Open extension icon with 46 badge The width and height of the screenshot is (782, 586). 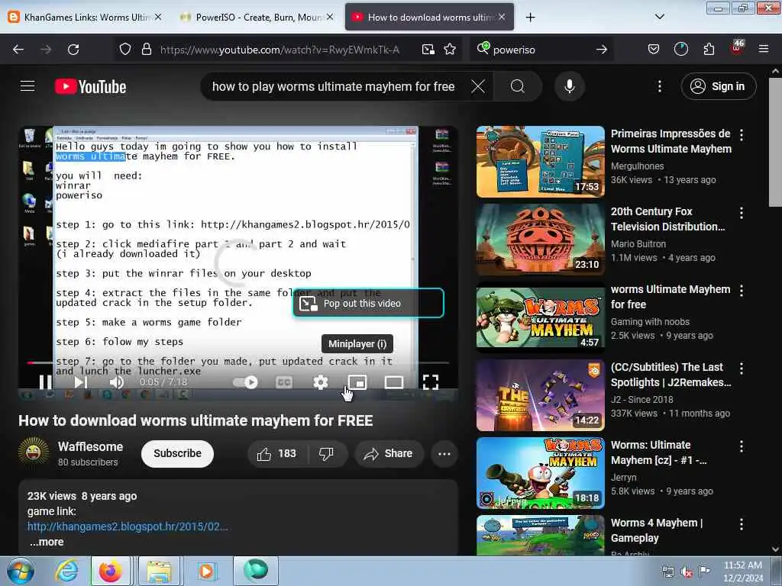(x=737, y=48)
